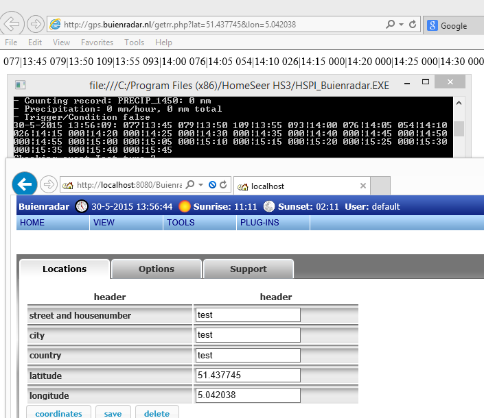This screenshot has width=484, height=418.
Task: Click the HSPI_Buienradar console window icon
Action: coord(20,85)
